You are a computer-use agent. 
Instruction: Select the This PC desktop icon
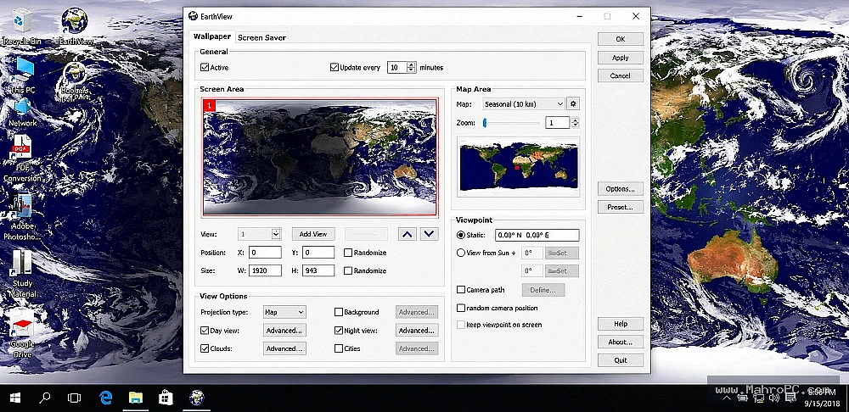[x=23, y=75]
